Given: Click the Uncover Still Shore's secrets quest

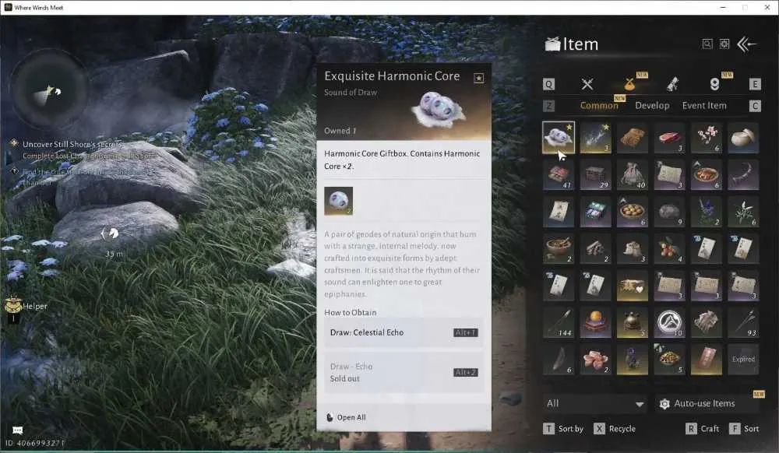Looking at the screenshot, I should click(x=73, y=144).
